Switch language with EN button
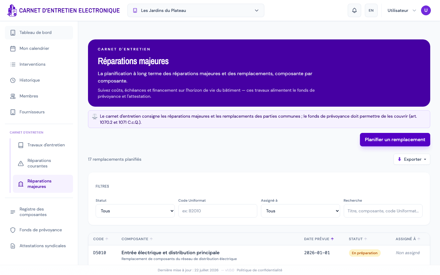This screenshot has height=275, width=440. point(371,10)
